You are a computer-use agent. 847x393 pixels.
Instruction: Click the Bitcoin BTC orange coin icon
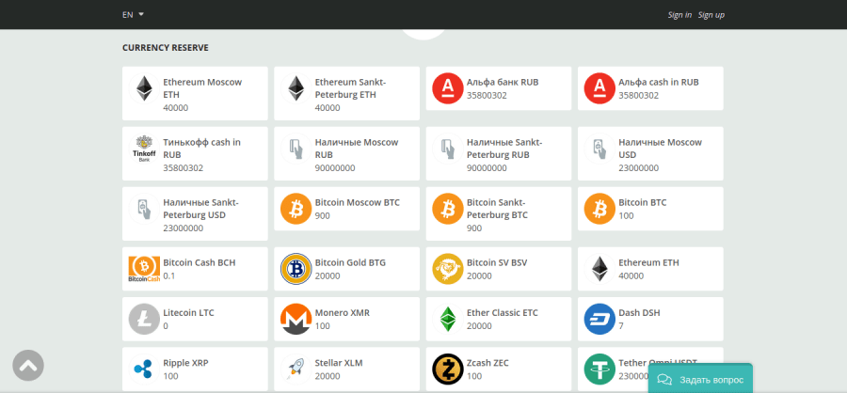click(x=599, y=209)
